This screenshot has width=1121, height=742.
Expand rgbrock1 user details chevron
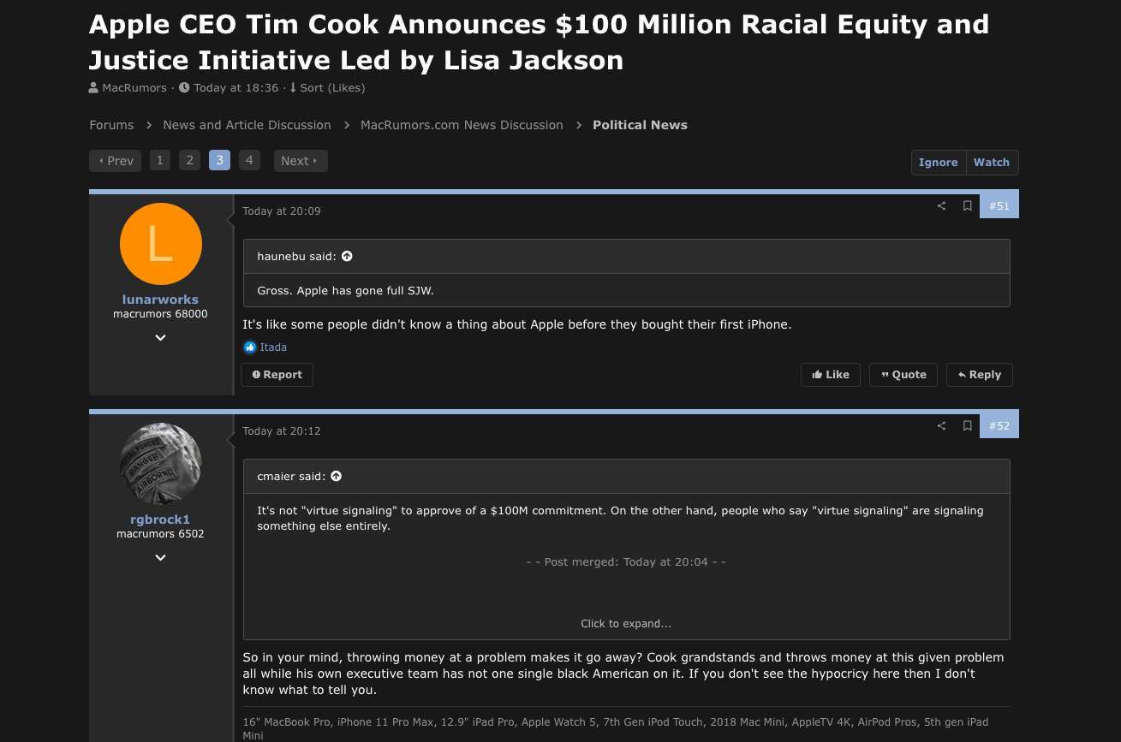tap(160, 558)
